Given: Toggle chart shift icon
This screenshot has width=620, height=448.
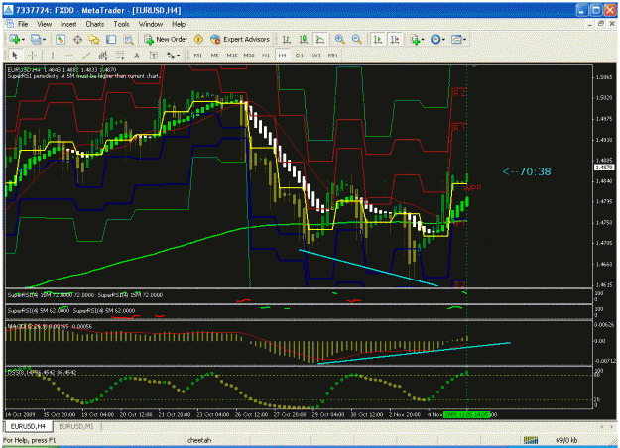Looking at the screenshot, I should pos(395,39).
